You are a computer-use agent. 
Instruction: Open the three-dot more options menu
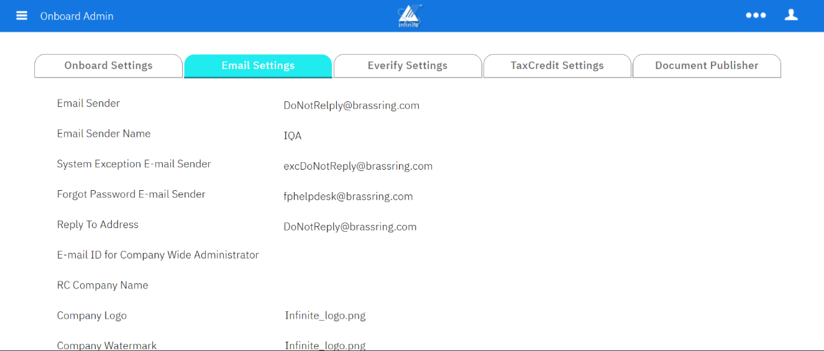(x=756, y=16)
